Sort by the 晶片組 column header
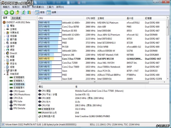The image size is (171, 128). point(135,18)
